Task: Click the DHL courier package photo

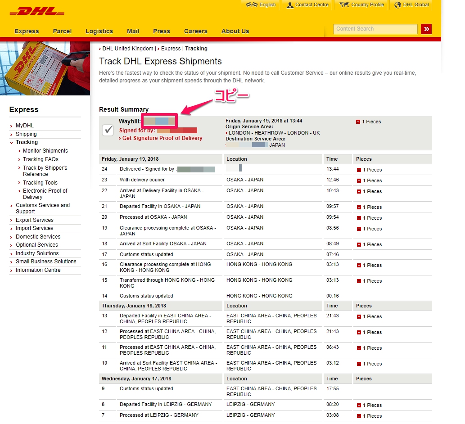Action: [45, 68]
